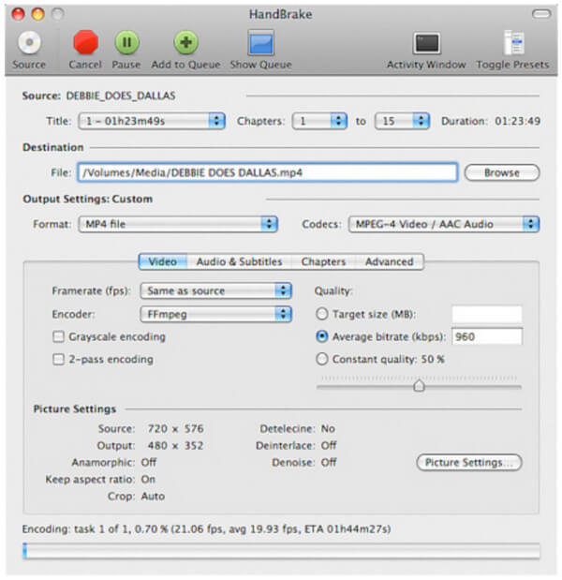
Task: Switch to the Video tab
Action: (x=163, y=261)
